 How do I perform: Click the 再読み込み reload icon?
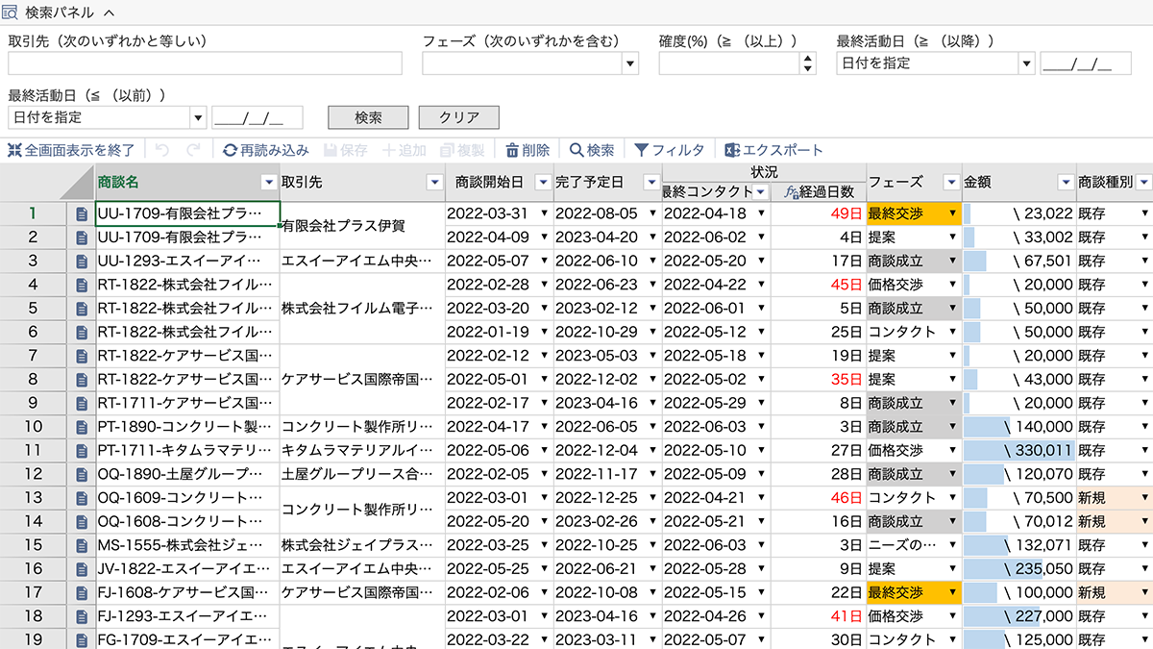click(231, 150)
